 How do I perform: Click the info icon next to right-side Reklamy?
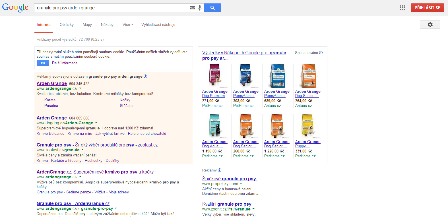pos(220,170)
